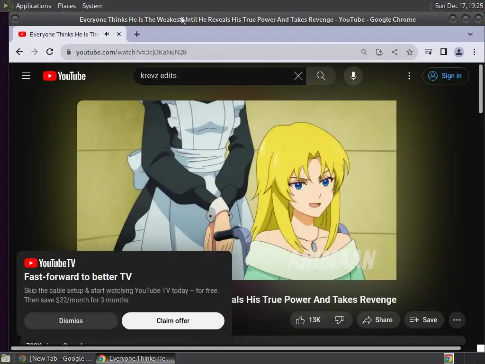This screenshot has height=364, width=485.
Task: Open Chrome three-dot menu
Action: [x=474, y=52]
